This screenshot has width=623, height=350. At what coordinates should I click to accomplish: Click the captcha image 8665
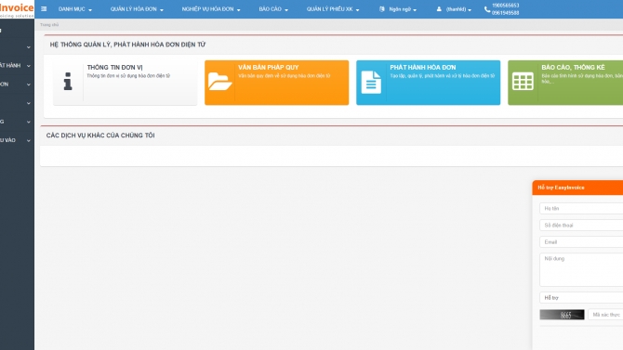562,315
